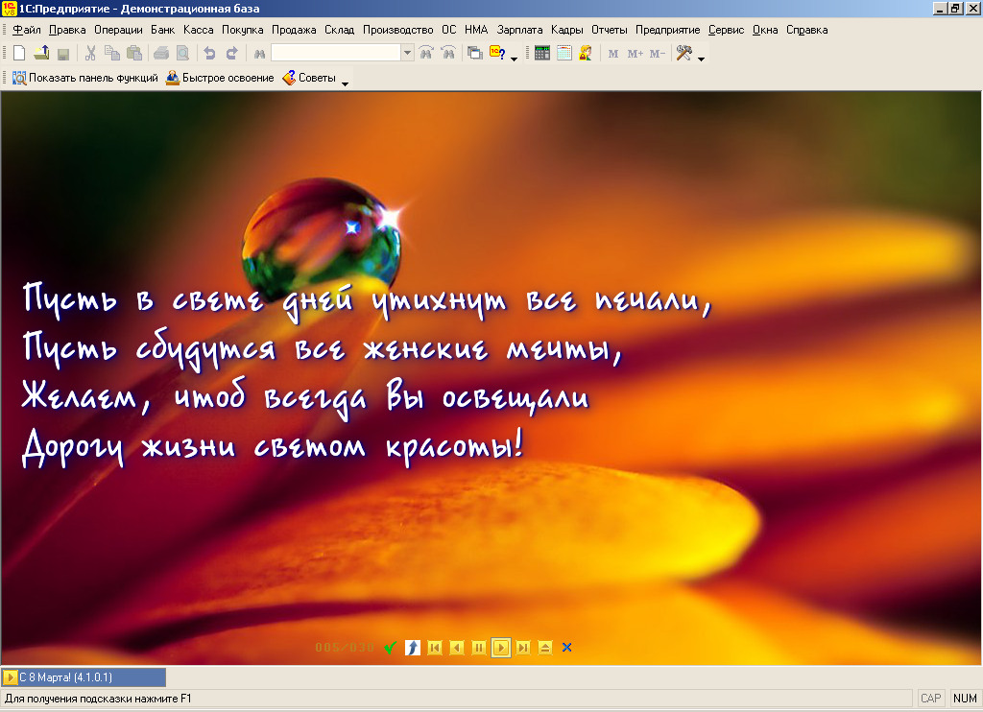Viewport: 983px width, 712px height.
Task: Click the M+ memory add button
Action: point(635,54)
